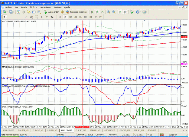Switch timeframe to MN

point(101,17)
